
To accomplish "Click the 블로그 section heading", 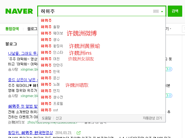I will (x=11, y=44).
